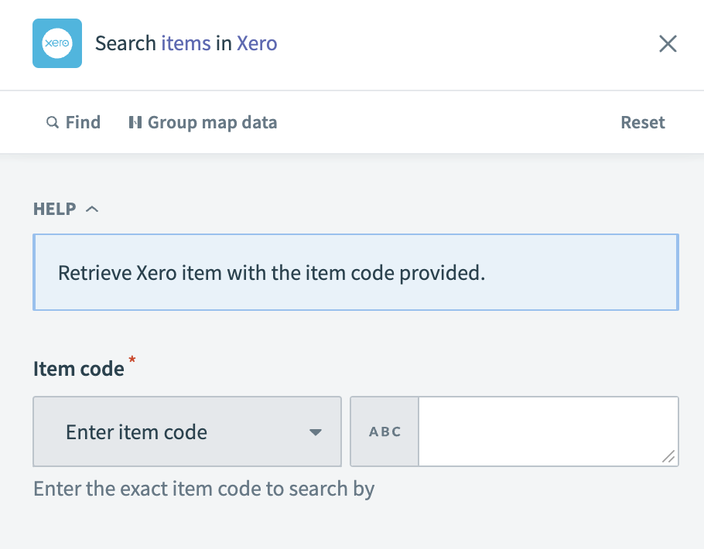Viewport: 704px width, 549px height.
Task: Open the Enter item code dropdown
Action: point(187,431)
